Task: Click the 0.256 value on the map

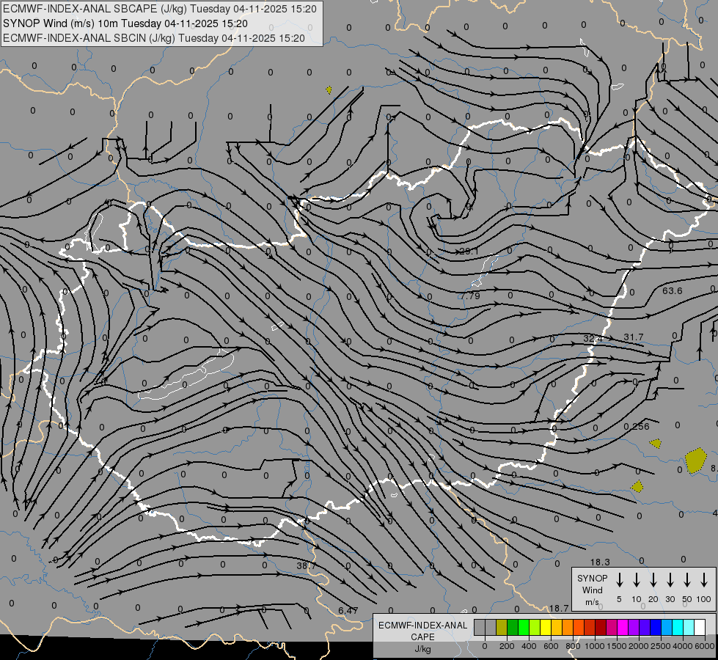Action: [x=637, y=426]
